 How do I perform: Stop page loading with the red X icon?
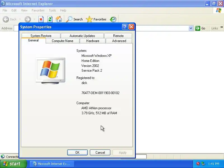pos(41,19)
